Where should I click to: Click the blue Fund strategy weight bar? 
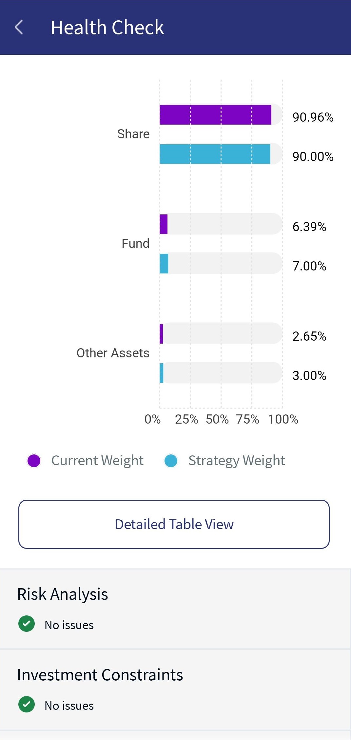164,264
